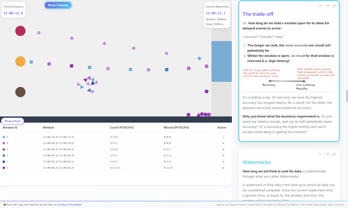
Task: Click the crimson producer circle
Action: tap(20, 31)
